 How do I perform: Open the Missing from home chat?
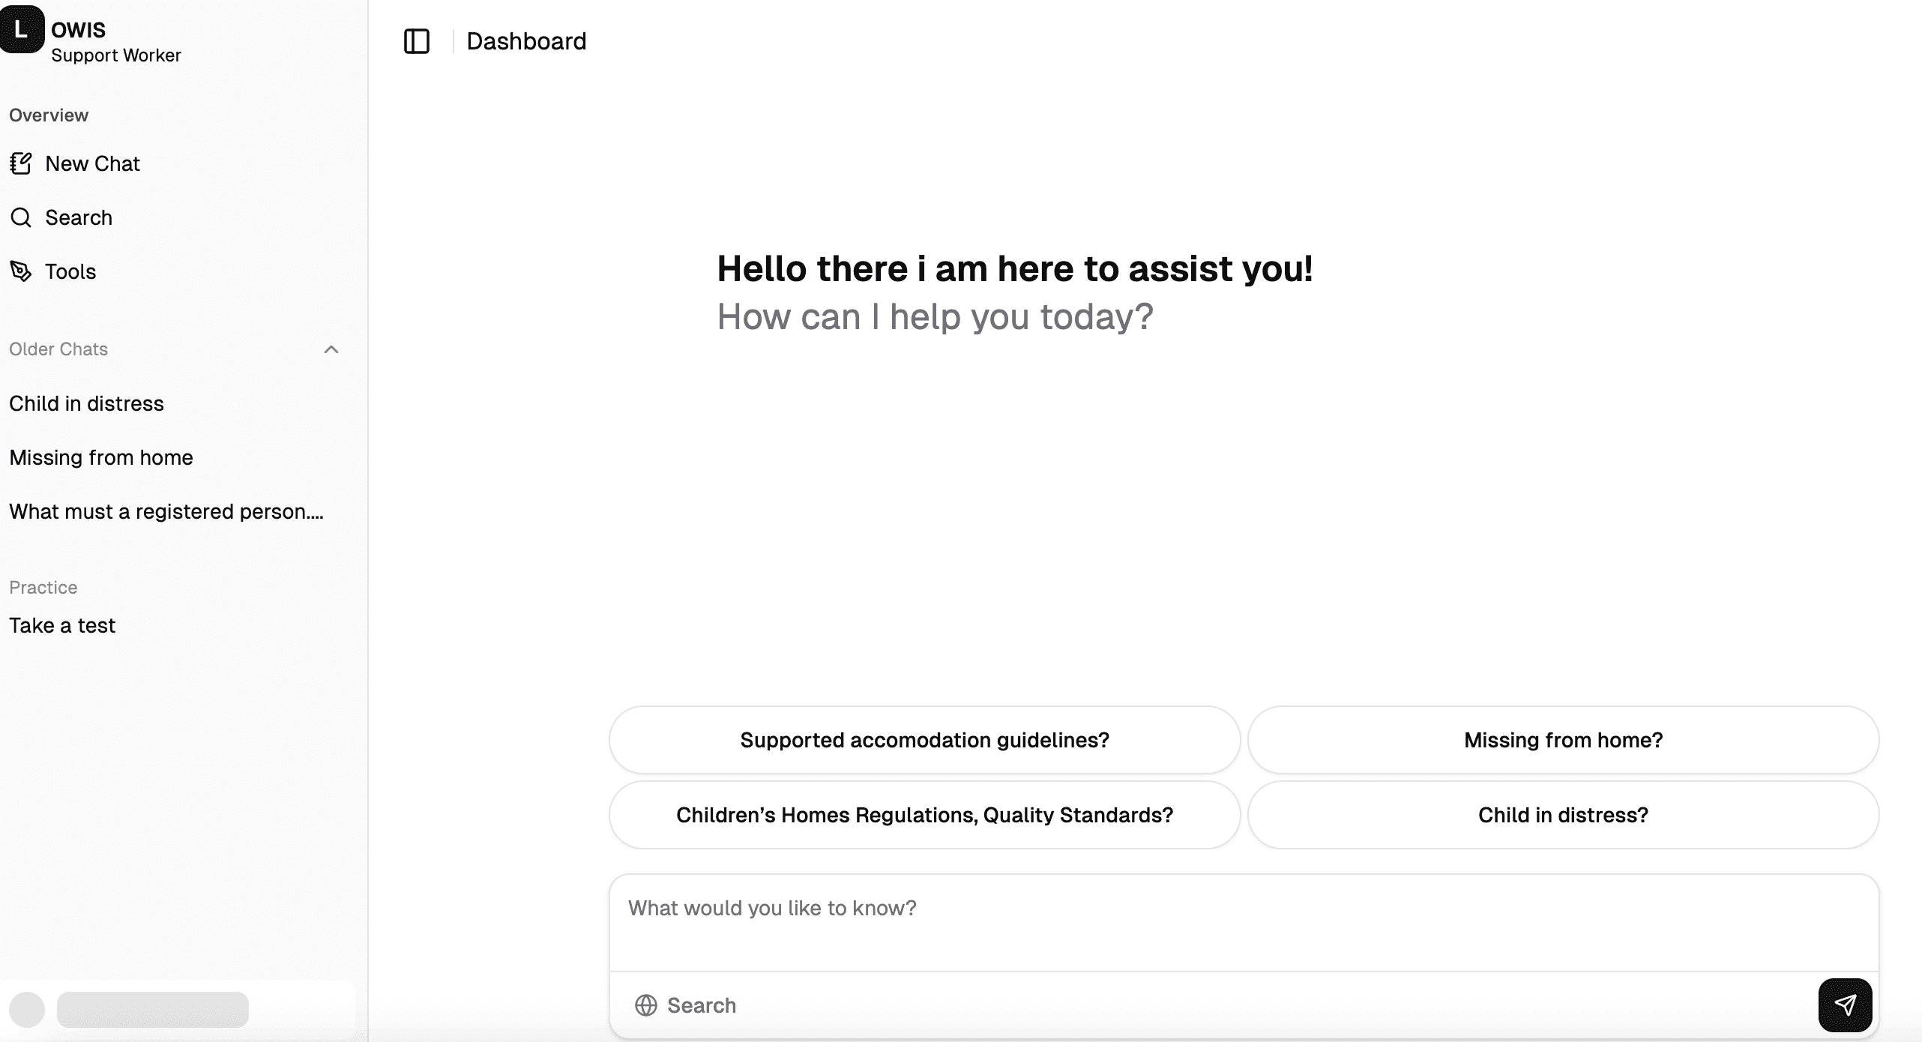coord(100,457)
